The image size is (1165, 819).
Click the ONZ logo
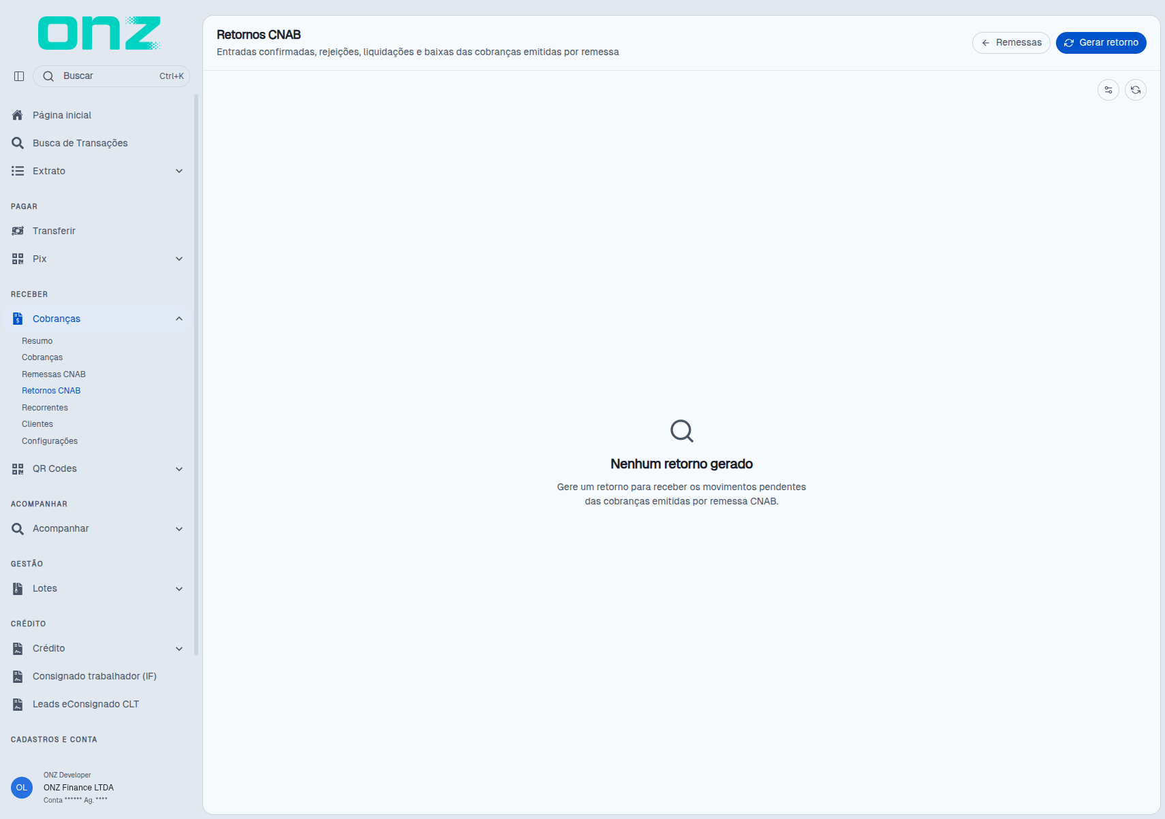(99, 33)
